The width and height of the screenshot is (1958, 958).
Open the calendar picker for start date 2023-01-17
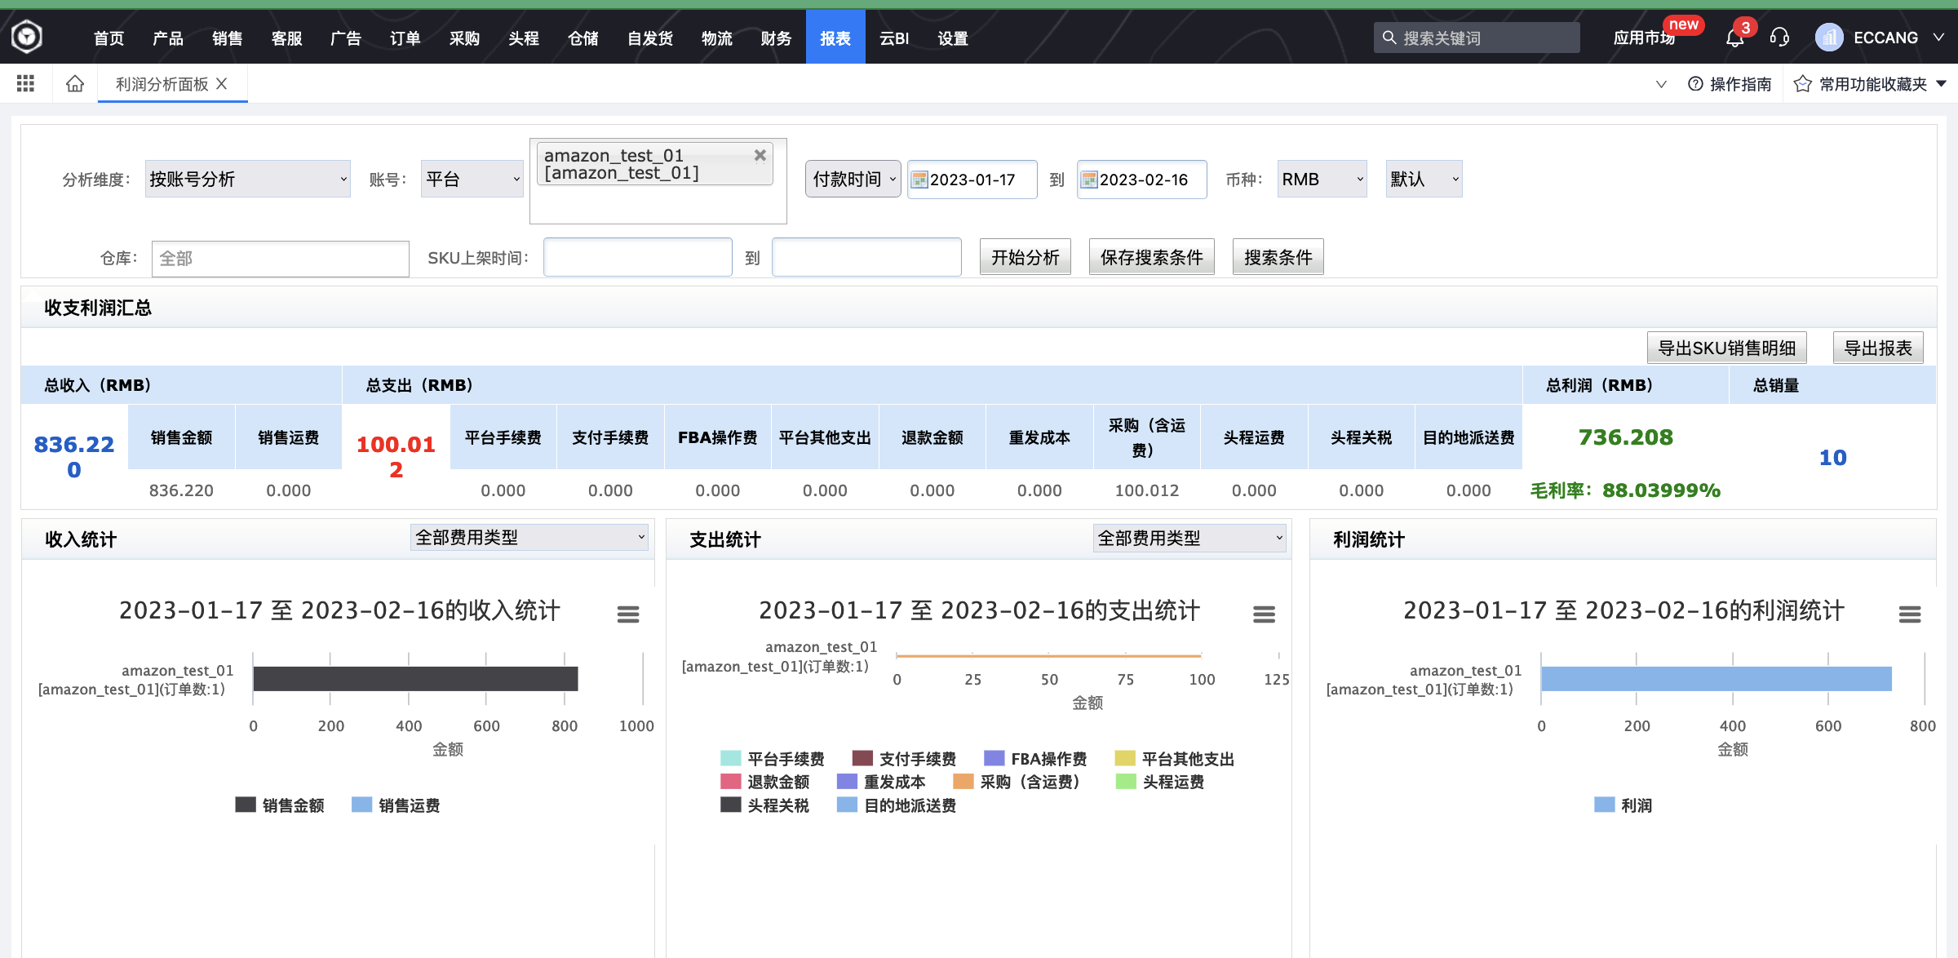920,179
